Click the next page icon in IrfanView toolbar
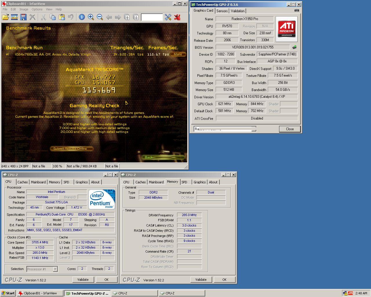The height and width of the screenshot is (297, 371). click(136, 17)
